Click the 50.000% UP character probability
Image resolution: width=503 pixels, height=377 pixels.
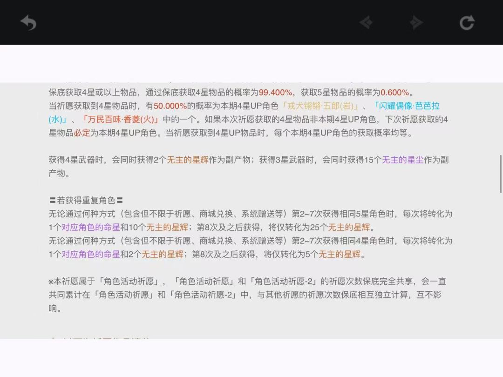(170, 106)
